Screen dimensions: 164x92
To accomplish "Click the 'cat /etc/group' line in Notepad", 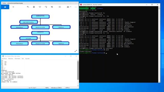I will (7, 75).
